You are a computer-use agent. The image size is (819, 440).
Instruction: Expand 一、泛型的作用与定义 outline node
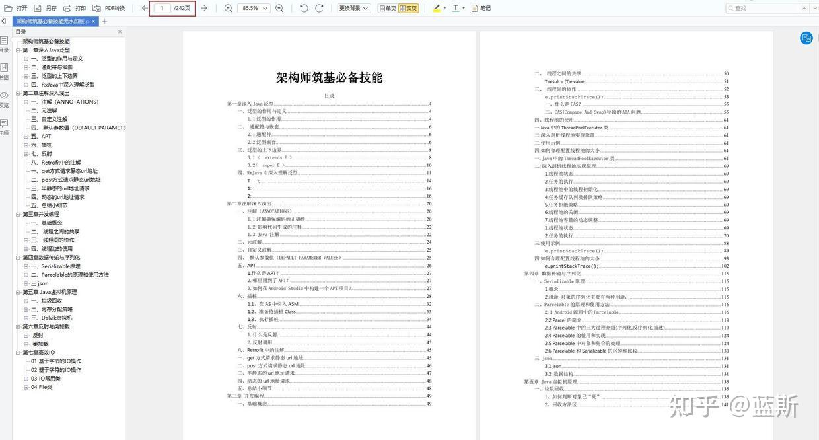click(x=26, y=59)
